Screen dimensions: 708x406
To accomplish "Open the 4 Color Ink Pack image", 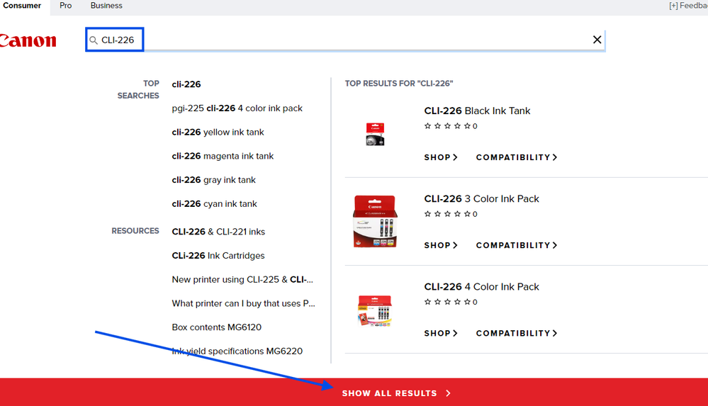I will (x=375, y=310).
